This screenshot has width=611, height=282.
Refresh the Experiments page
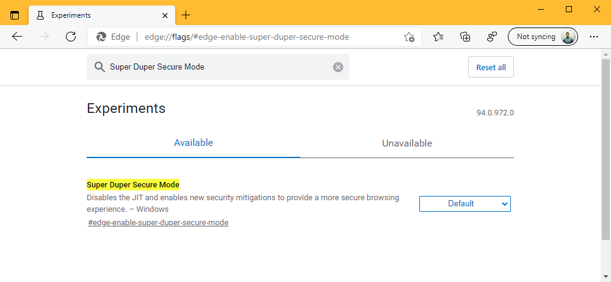click(71, 37)
